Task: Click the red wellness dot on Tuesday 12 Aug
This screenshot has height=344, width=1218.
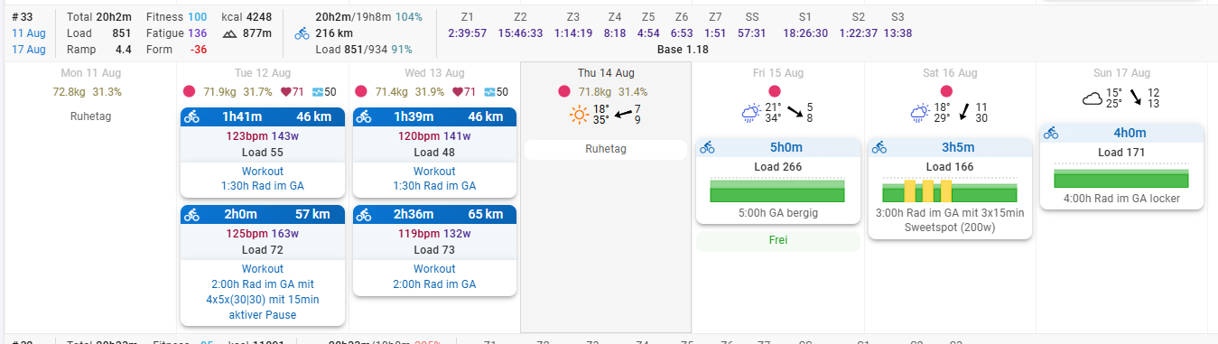Action: (190, 91)
